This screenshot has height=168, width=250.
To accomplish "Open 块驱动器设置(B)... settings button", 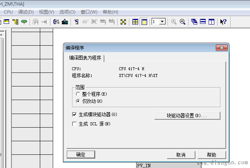I will pyautogui.click(x=187, y=116).
